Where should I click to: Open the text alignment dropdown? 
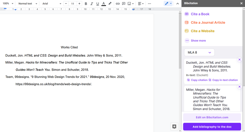[141, 4]
